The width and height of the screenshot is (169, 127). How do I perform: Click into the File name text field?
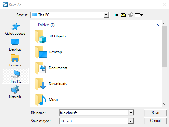pyautogui.click(x=94, y=113)
